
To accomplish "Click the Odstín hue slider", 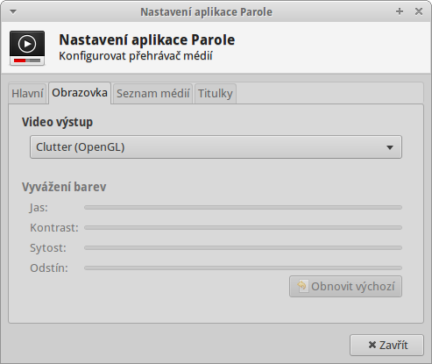I will click(x=243, y=268).
